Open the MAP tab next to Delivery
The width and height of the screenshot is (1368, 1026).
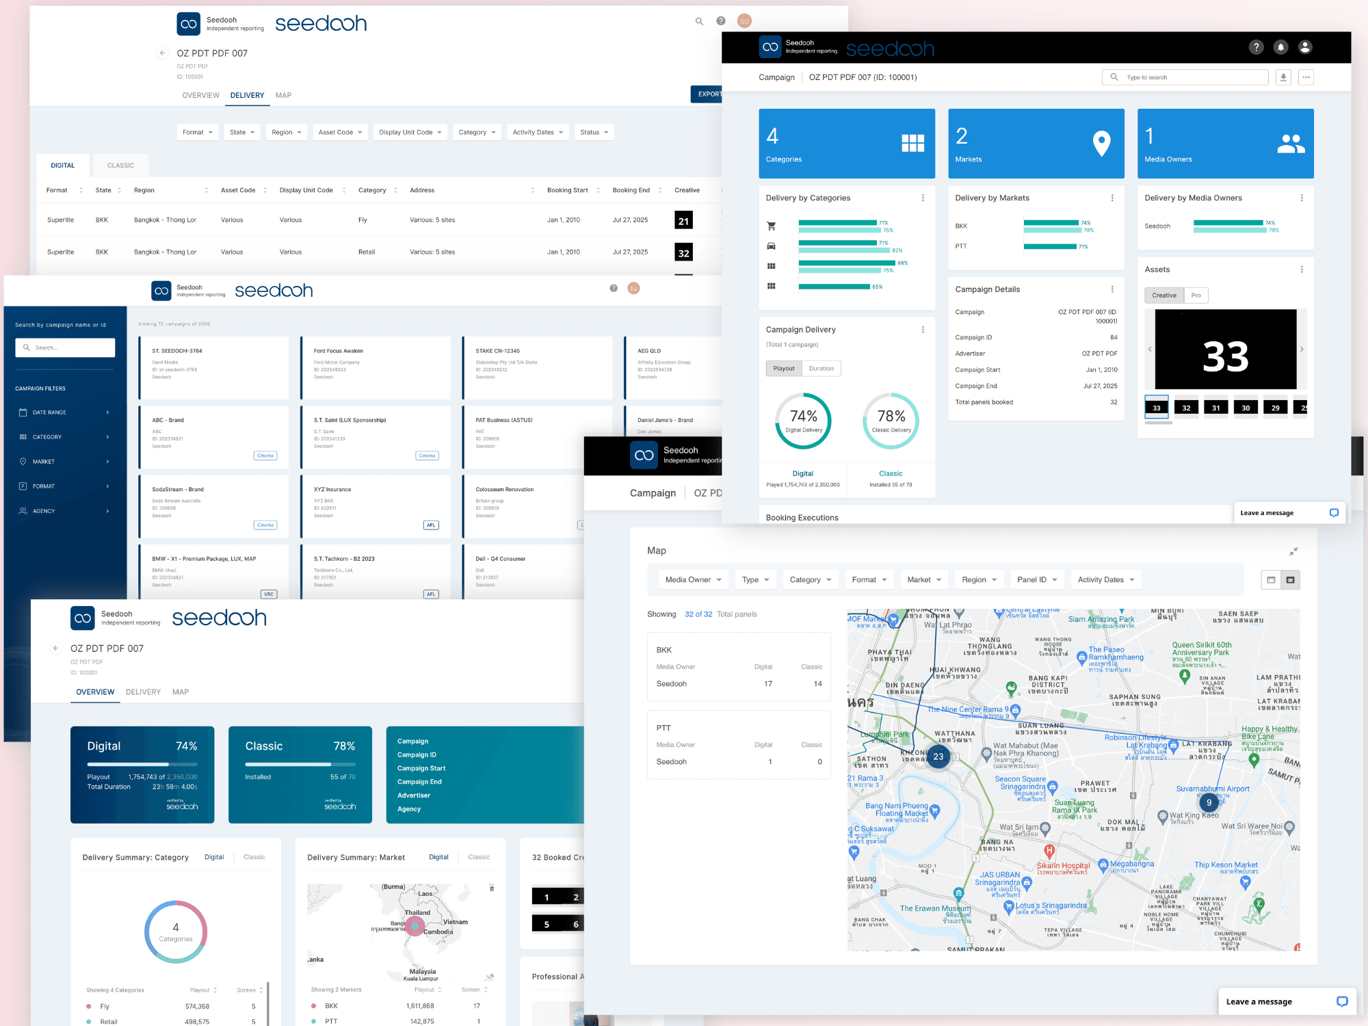(x=283, y=96)
